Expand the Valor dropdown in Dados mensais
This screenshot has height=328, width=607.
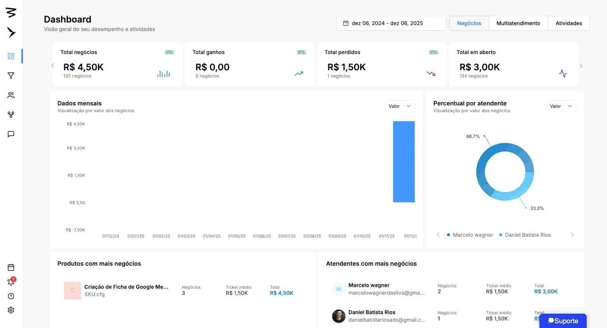(x=400, y=106)
